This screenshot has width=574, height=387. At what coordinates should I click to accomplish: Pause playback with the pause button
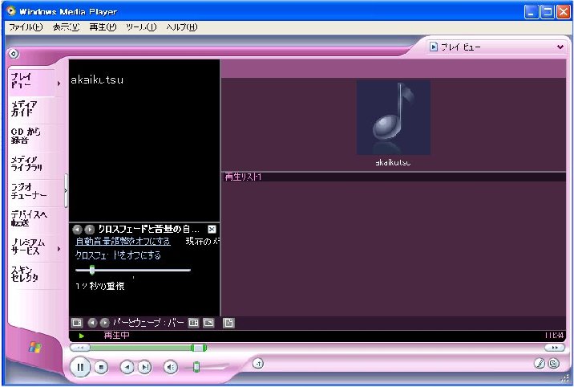pyautogui.click(x=80, y=367)
